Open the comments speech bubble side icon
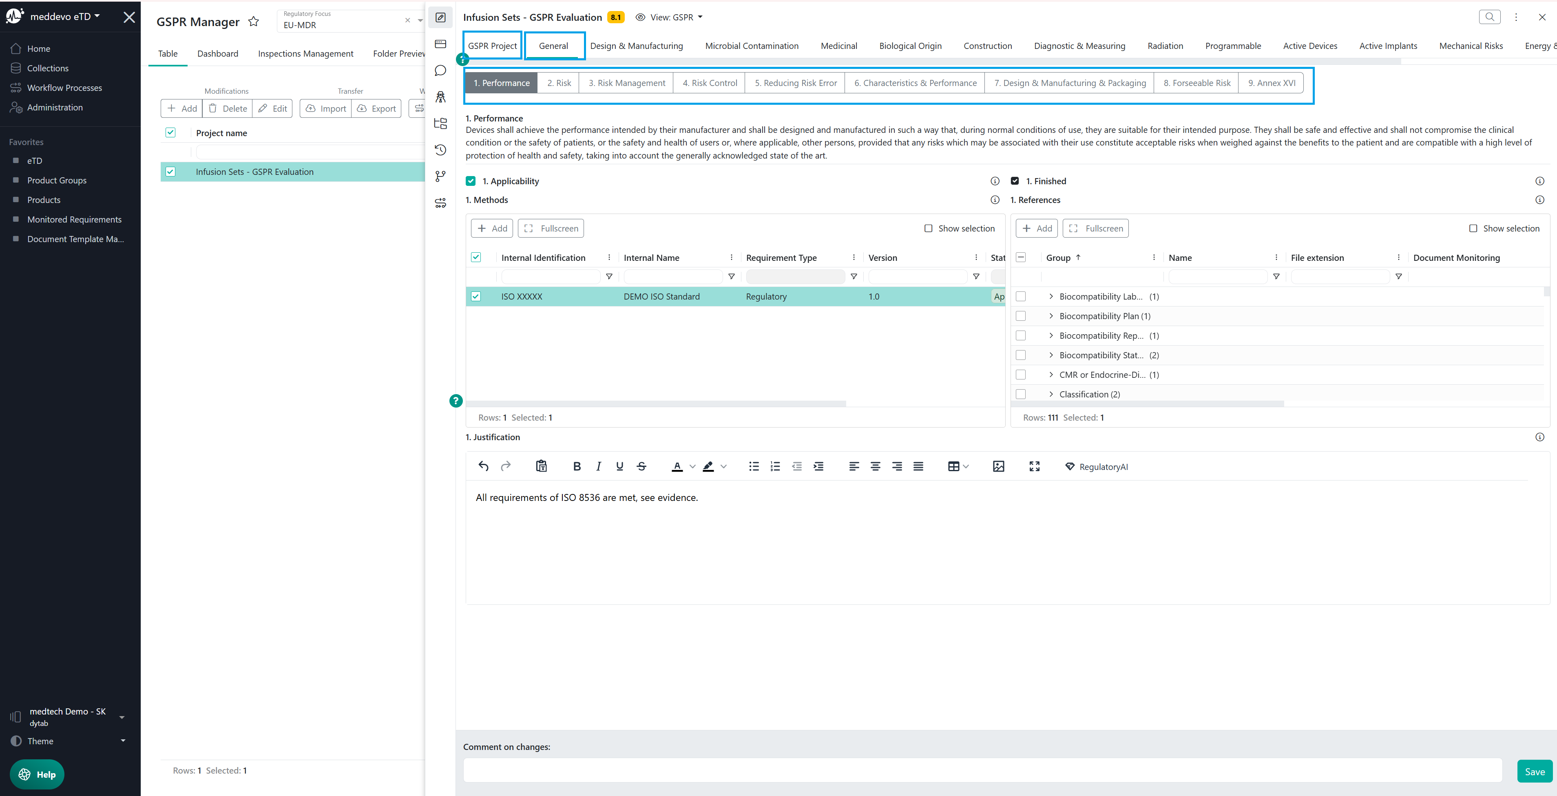The width and height of the screenshot is (1557, 796). tap(440, 71)
